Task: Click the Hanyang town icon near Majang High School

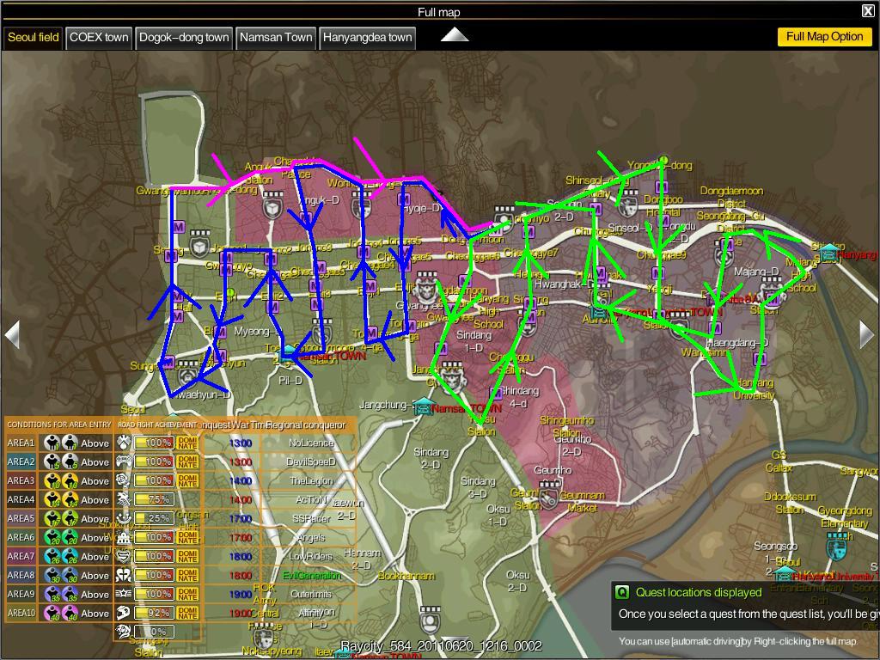Action: 828,254
